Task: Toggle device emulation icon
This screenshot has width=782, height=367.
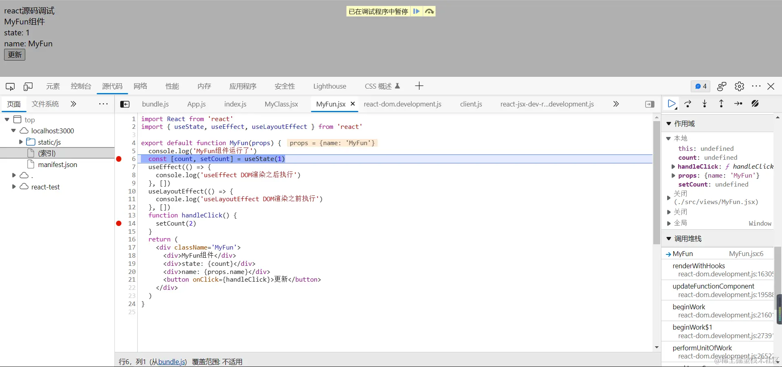Action: 28,86
